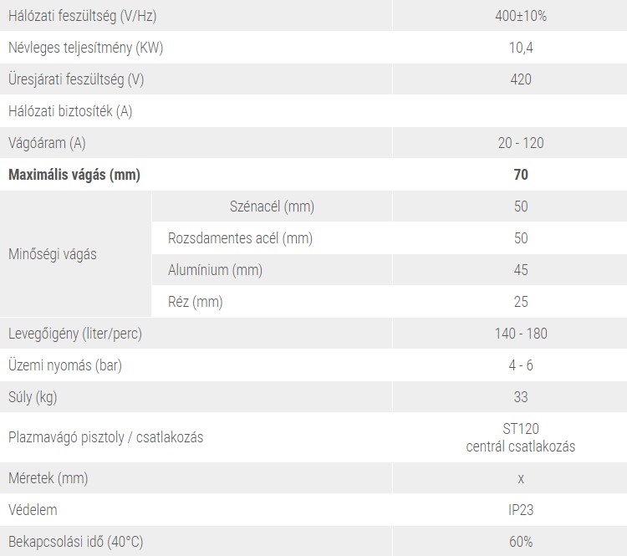
Task: Select the 20 - 120 cutting current value
Action: point(521,143)
